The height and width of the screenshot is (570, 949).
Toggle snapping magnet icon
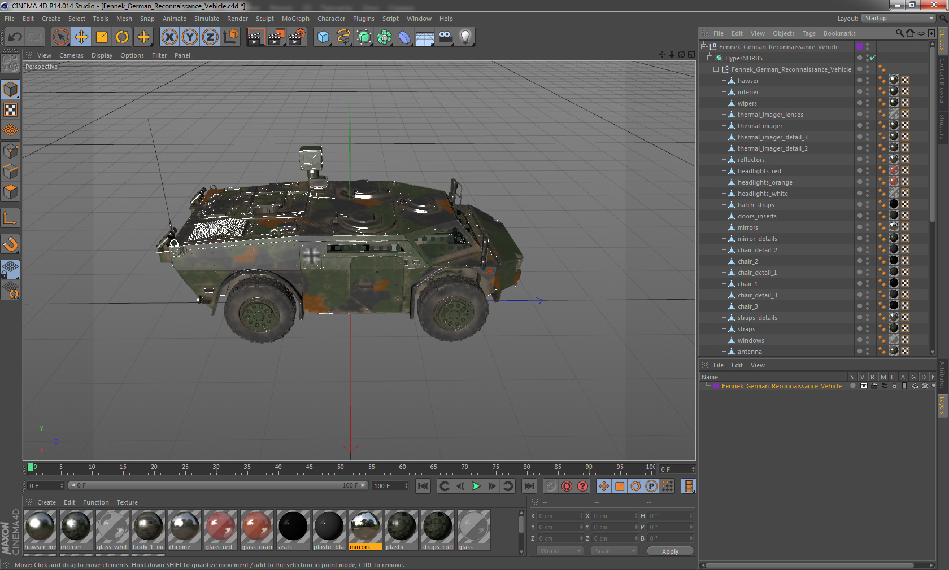coord(10,244)
